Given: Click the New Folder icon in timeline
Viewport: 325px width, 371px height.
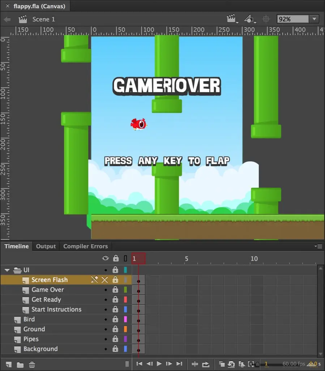Looking at the screenshot, I should coord(20,364).
